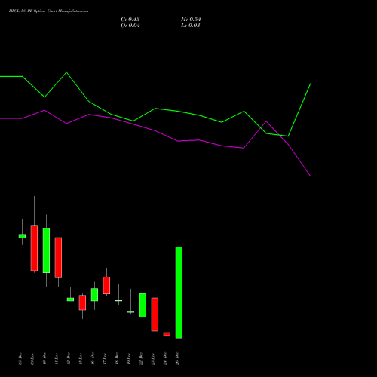The width and height of the screenshot is (377, 377).
Task: Select the 09 Dec date label
Action: [x=32, y=358]
